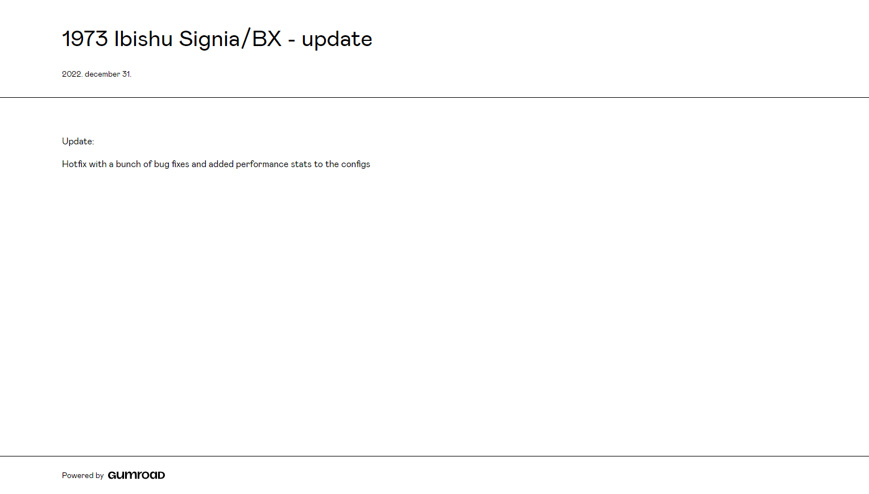Click the header divider line below the date
869x494 pixels.
[x=435, y=97]
